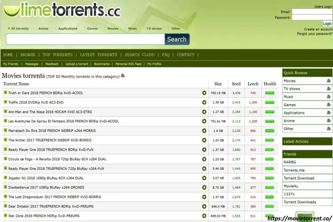Download icon left of War Zone 2016
This screenshot has height=222, width=333.
[x=5, y=215]
